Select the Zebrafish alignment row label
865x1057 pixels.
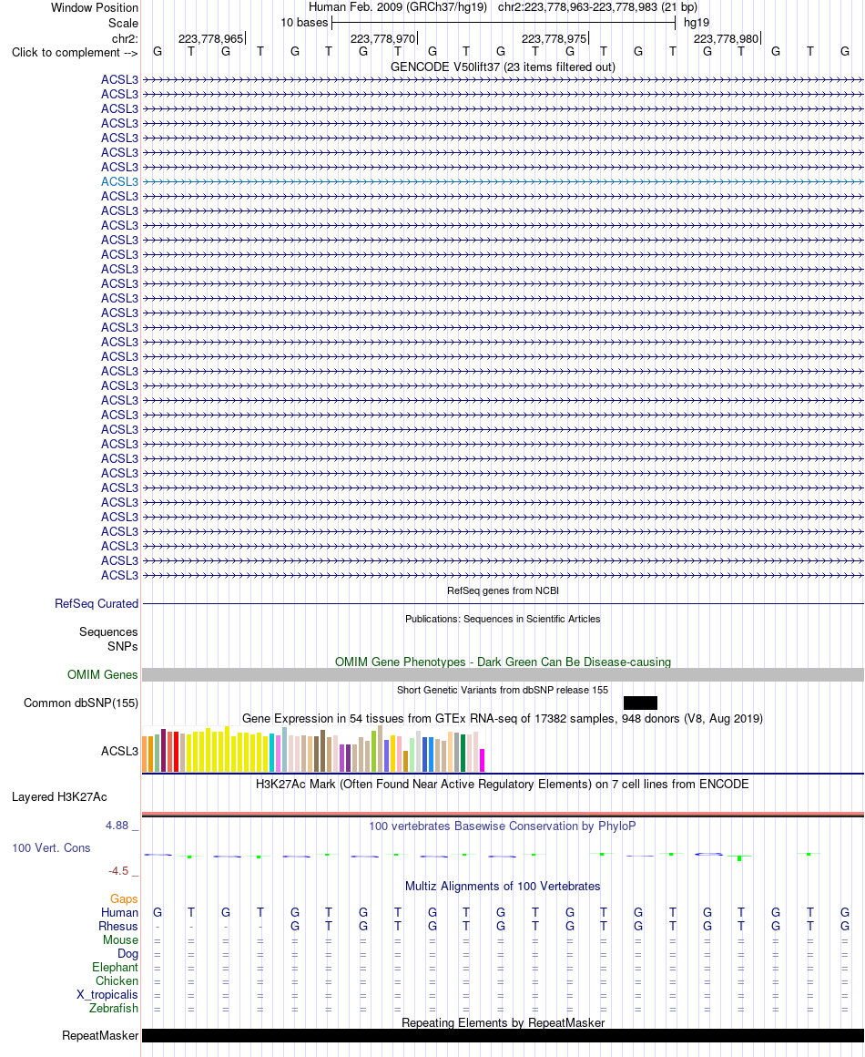click(x=114, y=1009)
